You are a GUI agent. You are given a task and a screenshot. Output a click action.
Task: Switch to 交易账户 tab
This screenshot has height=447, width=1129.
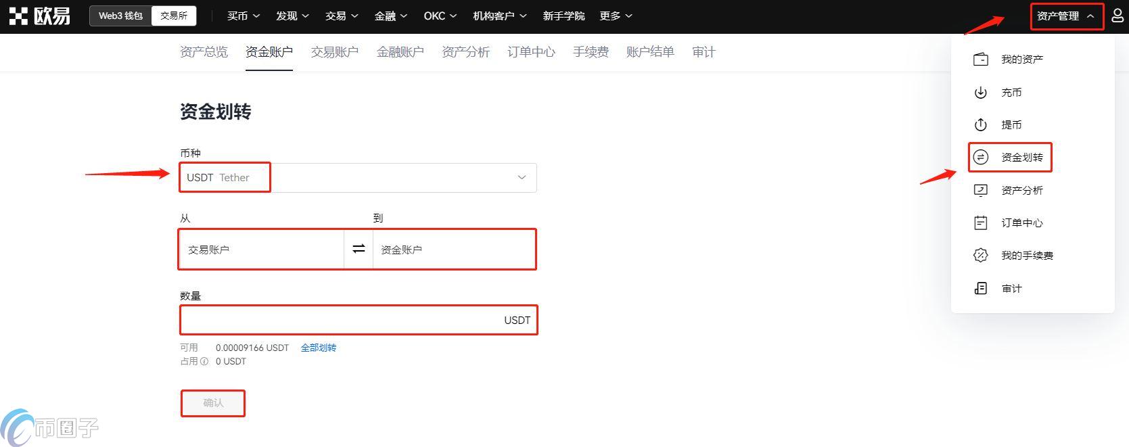335,52
